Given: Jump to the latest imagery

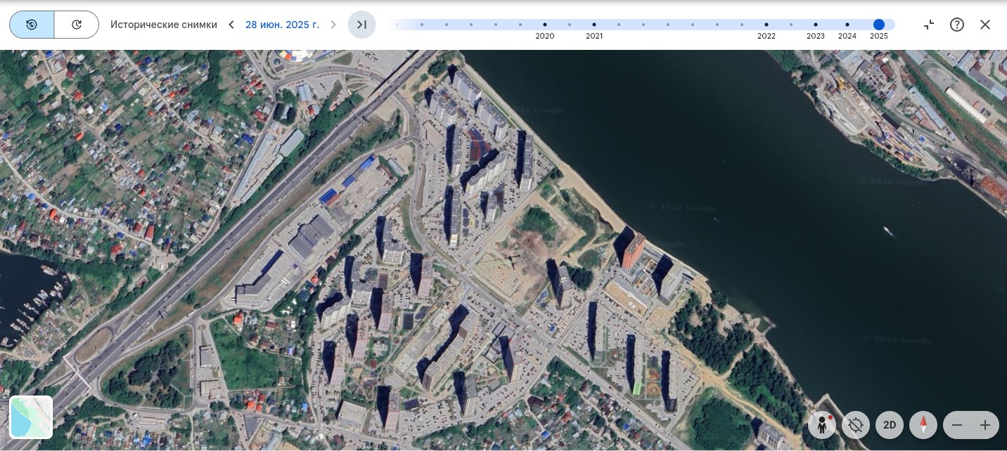Looking at the screenshot, I should [361, 25].
